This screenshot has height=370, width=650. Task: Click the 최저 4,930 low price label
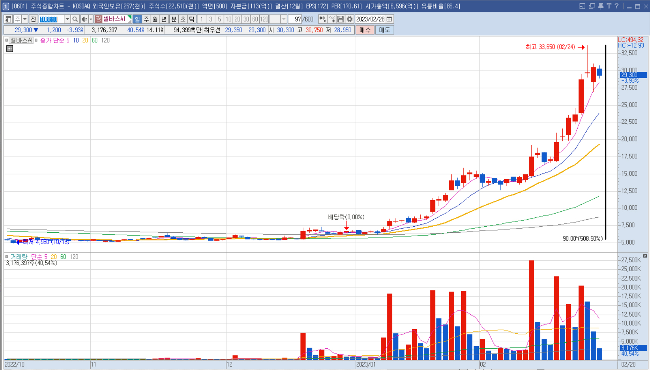(x=46, y=242)
